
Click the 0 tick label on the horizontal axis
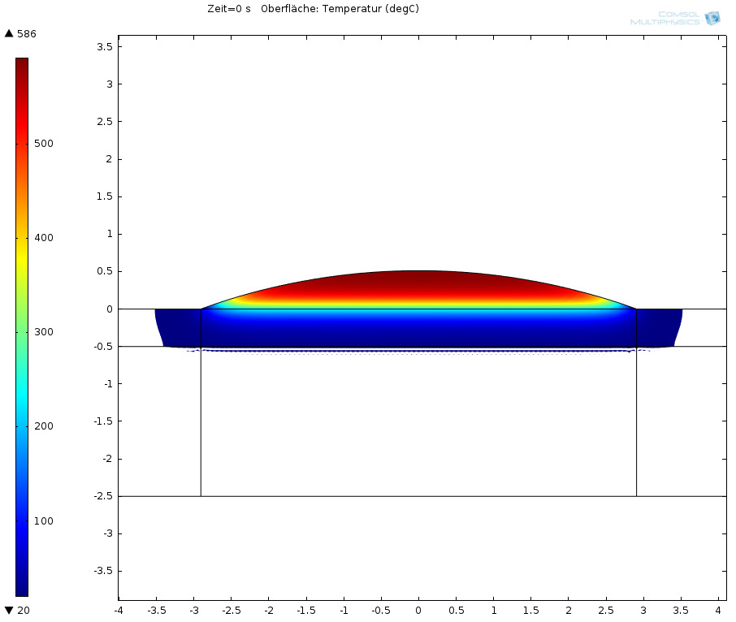coord(418,610)
